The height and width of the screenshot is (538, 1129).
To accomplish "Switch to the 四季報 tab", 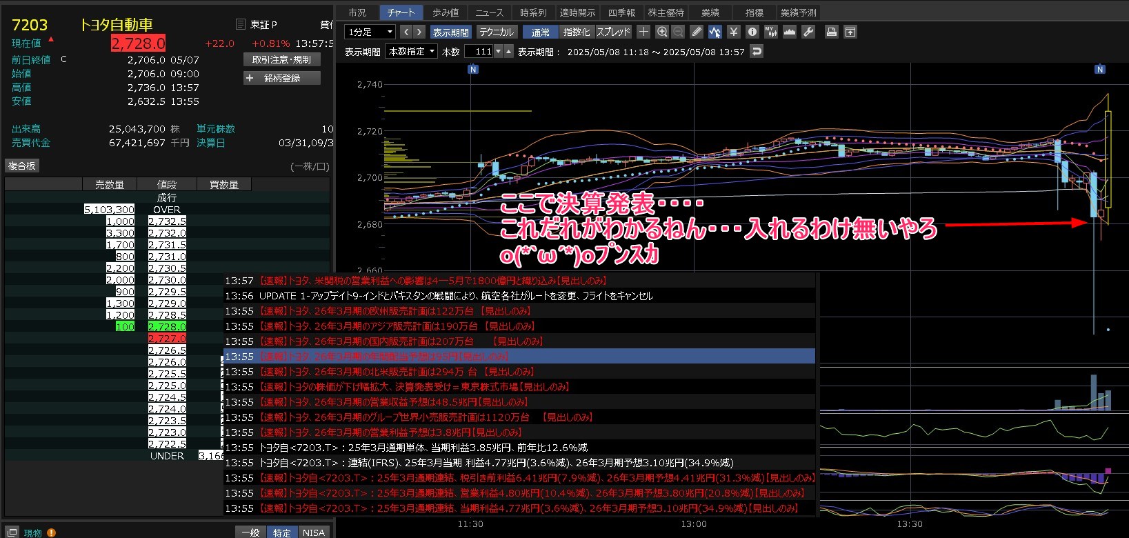I will (621, 12).
